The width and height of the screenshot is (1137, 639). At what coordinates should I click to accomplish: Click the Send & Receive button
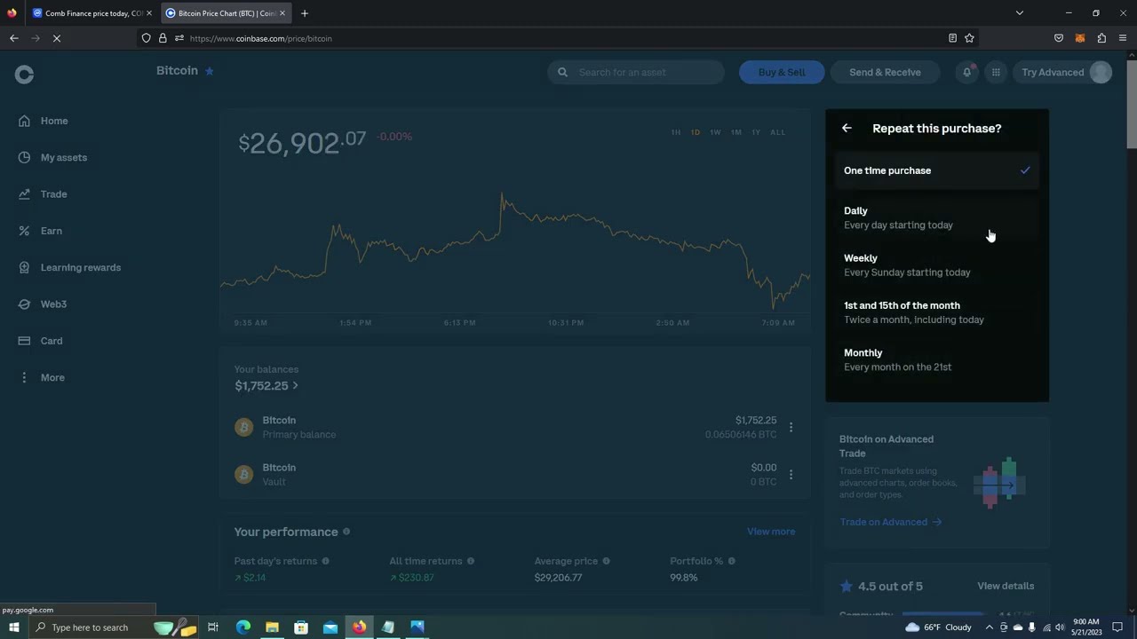pos(885,72)
